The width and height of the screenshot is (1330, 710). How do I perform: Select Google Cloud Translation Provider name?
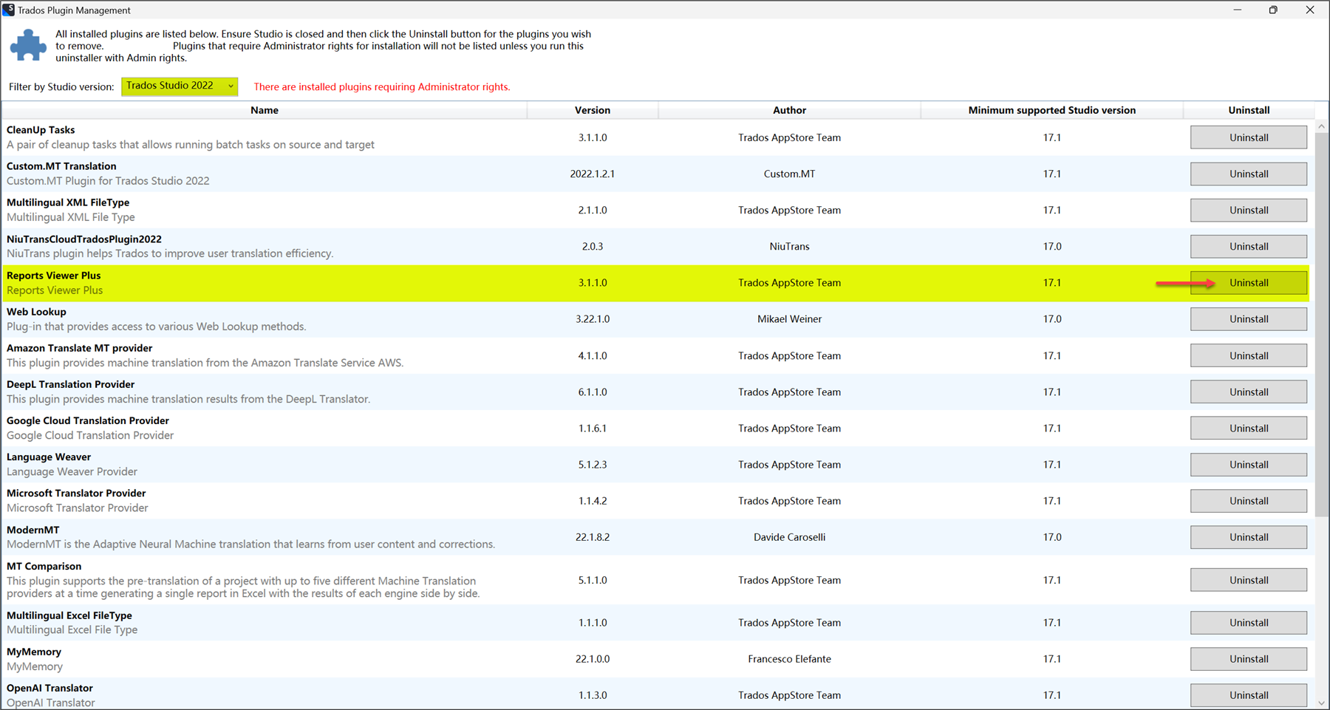pyautogui.click(x=88, y=420)
